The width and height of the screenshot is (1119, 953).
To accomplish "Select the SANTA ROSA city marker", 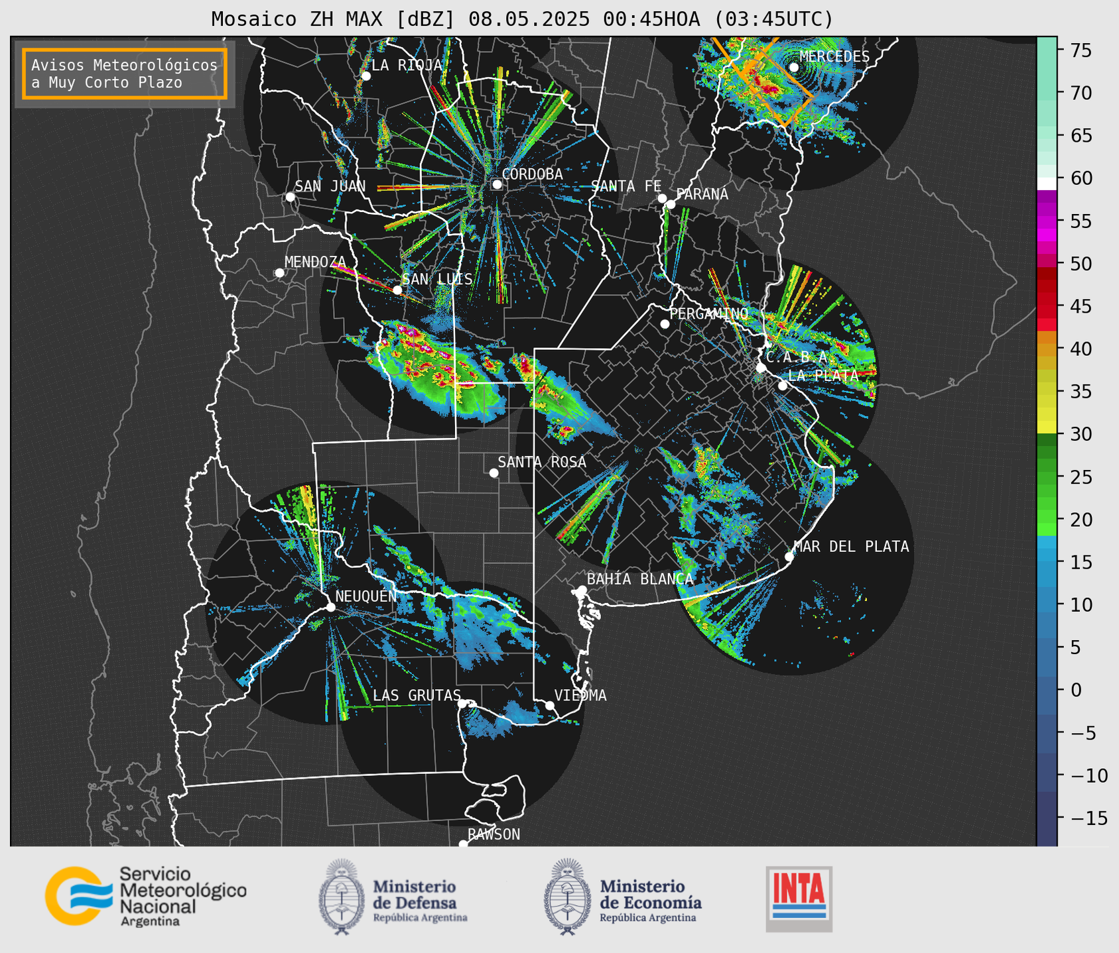I will click(494, 473).
